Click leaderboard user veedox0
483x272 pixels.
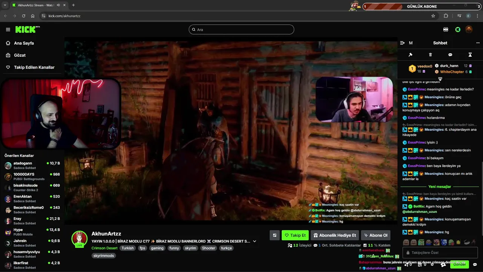pyautogui.click(x=425, y=66)
